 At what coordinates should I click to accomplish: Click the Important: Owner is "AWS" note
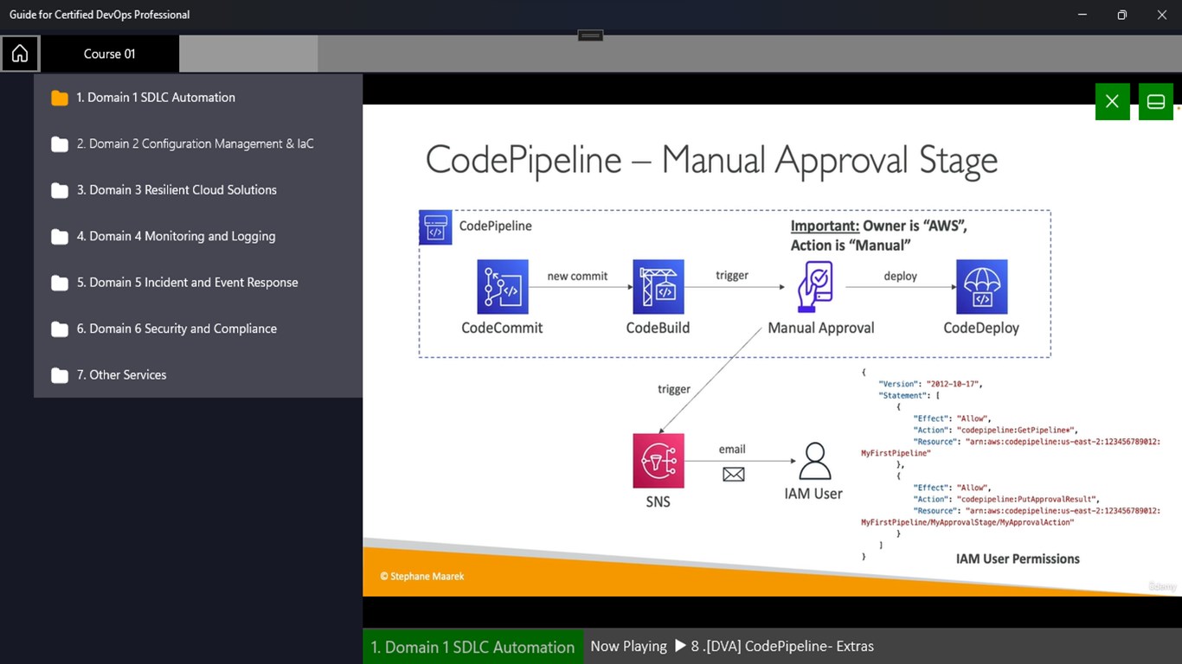tap(879, 235)
